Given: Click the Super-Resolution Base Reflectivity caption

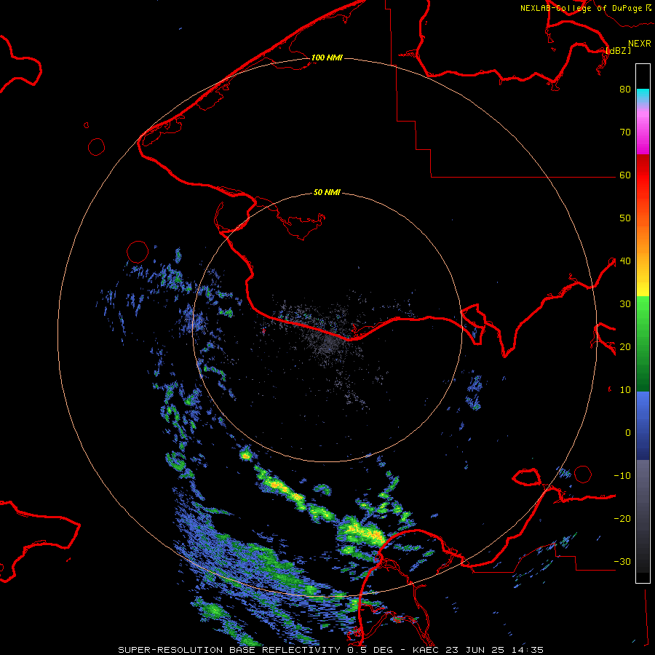Looking at the screenshot, I should (229, 650).
